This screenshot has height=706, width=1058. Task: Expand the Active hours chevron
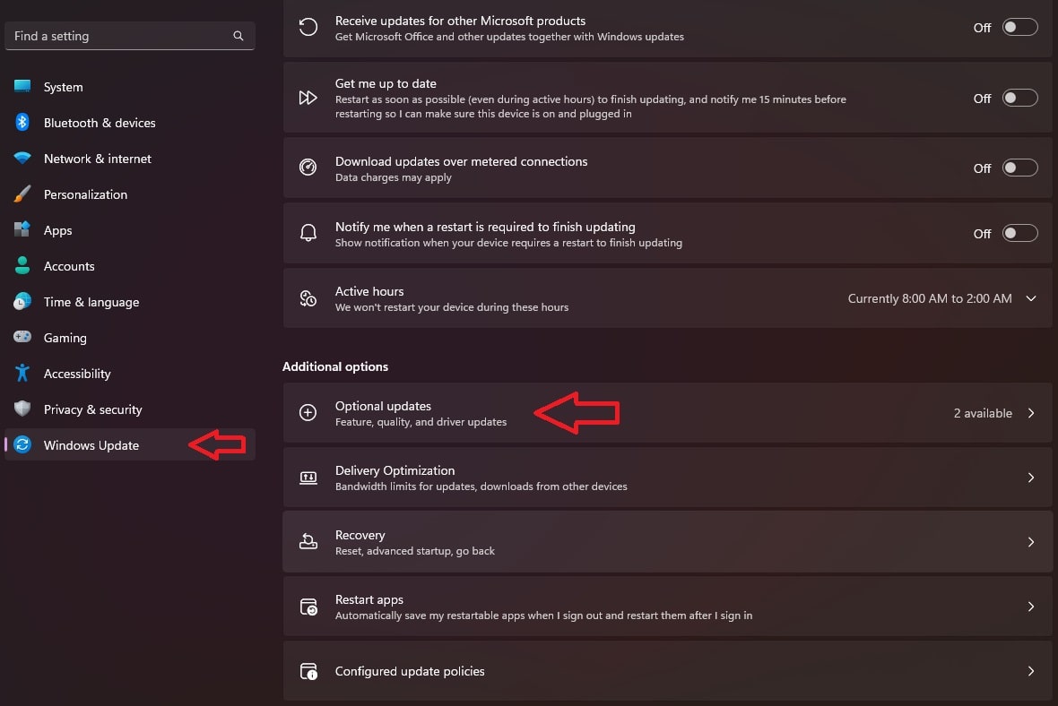[x=1031, y=298]
